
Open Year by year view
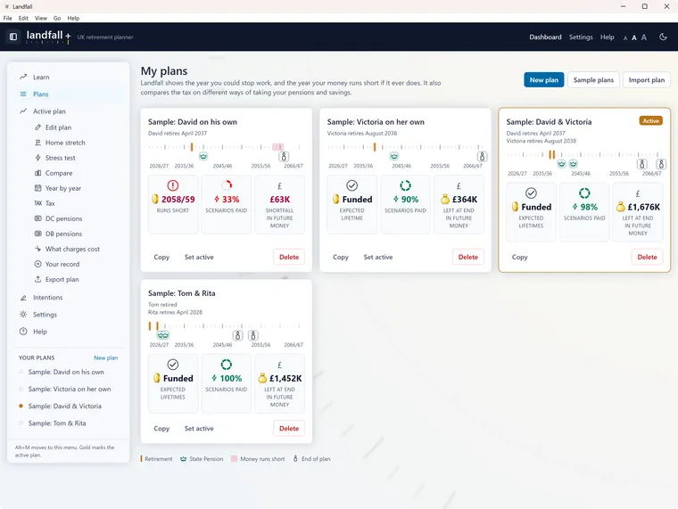coord(63,188)
